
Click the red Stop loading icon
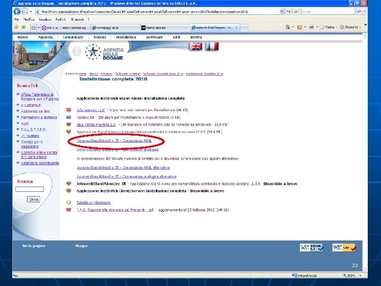[296, 12]
